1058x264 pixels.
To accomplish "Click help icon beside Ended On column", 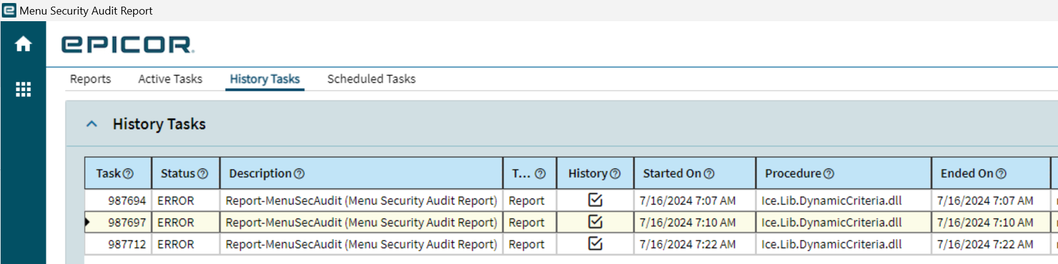I will pyautogui.click(x=1001, y=174).
